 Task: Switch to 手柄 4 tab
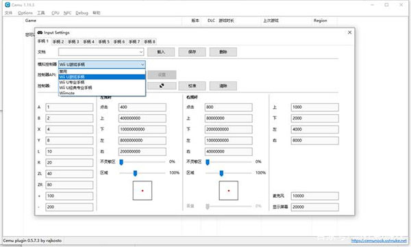click(88, 42)
